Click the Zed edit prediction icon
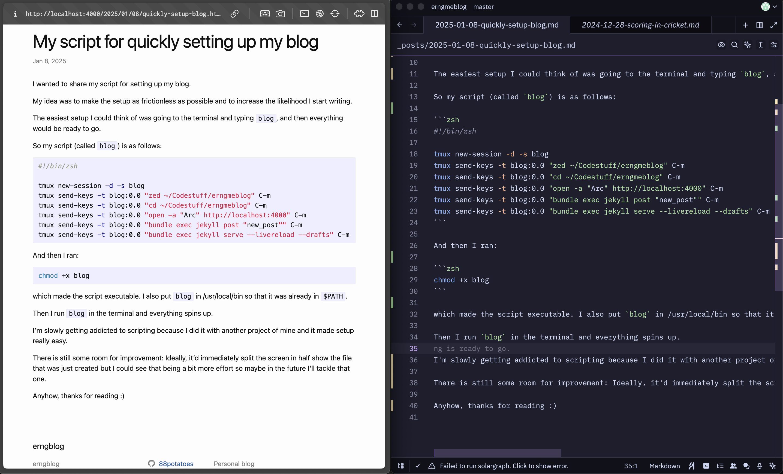Screen dimensions: 783x474 [691, 466]
